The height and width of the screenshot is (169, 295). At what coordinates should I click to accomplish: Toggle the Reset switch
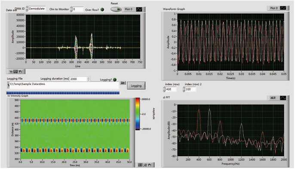116,9
